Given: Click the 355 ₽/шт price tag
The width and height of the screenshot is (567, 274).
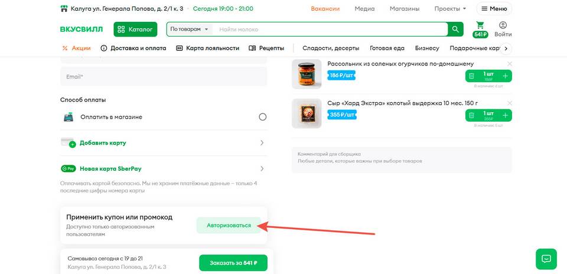Looking at the screenshot, I should (342, 115).
